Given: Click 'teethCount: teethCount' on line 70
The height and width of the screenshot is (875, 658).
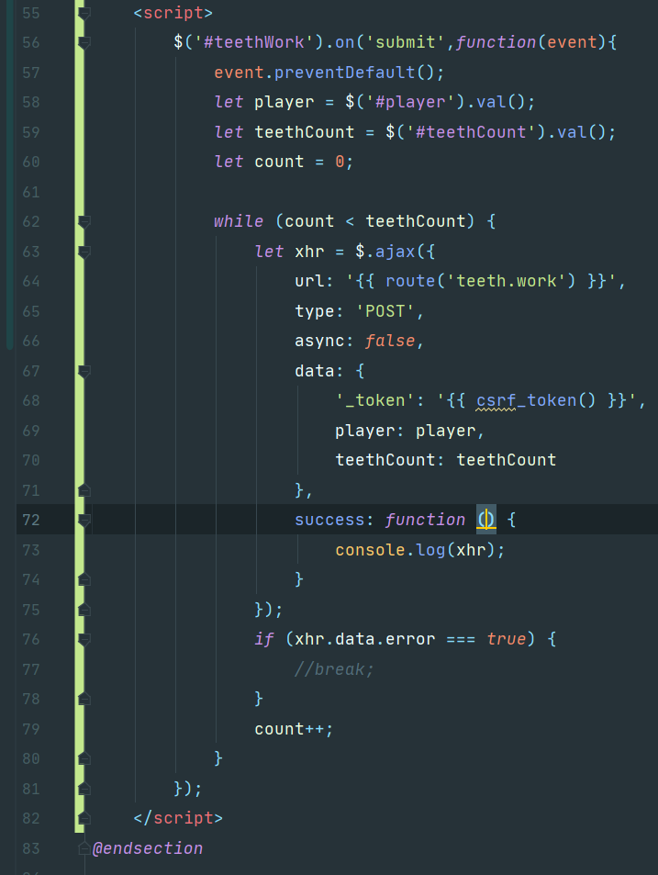Looking at the screenshot, I should pyautogui.click(x=445, y=460).
